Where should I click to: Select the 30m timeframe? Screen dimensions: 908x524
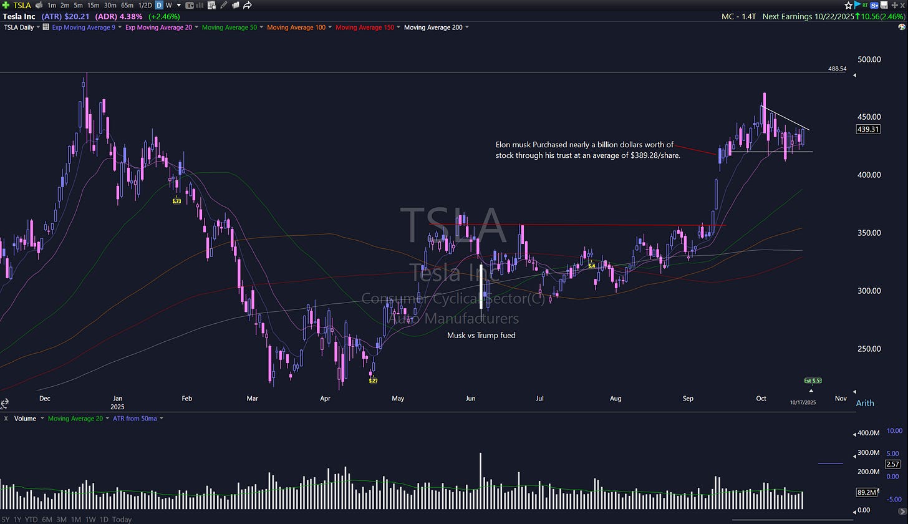[x=110, y=5]
